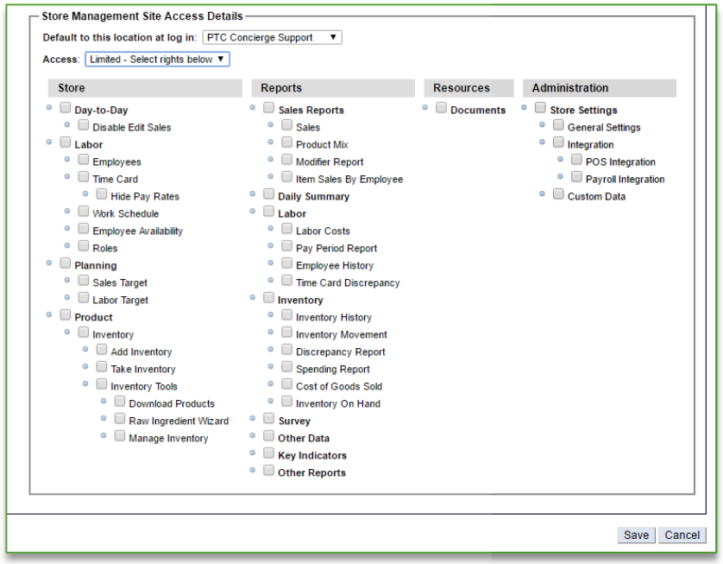Screen dimensions: 723x564
Task: Check the Product Mix report checkbox
Action: pyautogui.click(x=287, y=143)
